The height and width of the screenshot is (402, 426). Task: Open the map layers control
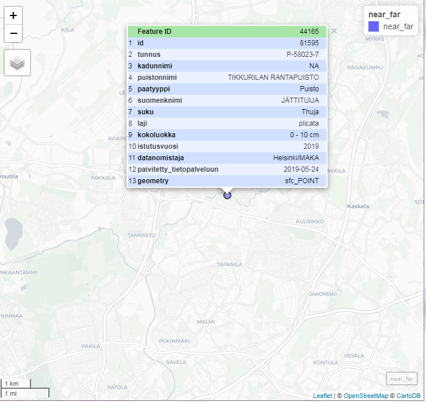(x=17, y=63)
